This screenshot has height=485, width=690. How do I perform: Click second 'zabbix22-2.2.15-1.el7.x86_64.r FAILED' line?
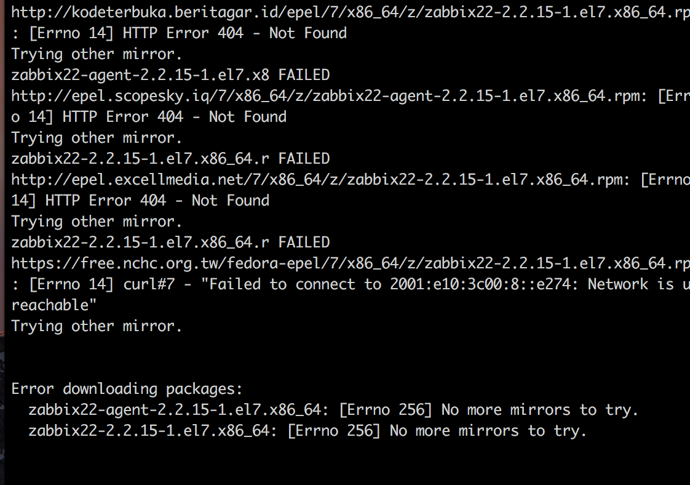(170, 242)
